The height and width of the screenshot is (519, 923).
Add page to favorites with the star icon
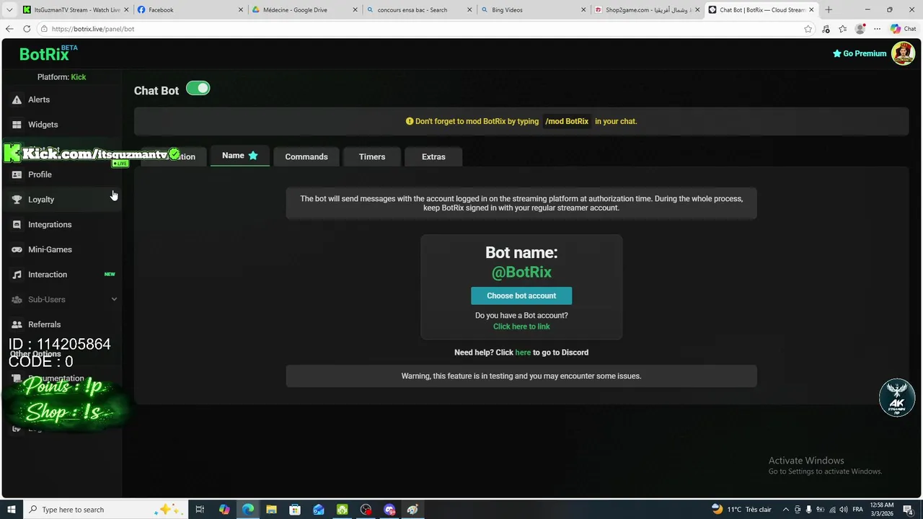(x=808, y=29)
